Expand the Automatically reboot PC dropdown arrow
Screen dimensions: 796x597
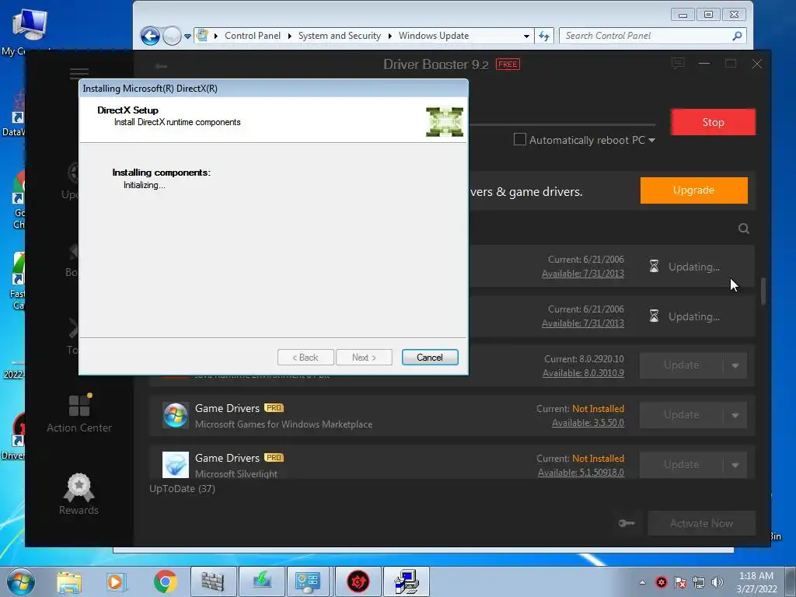click(x=651, y=140)
